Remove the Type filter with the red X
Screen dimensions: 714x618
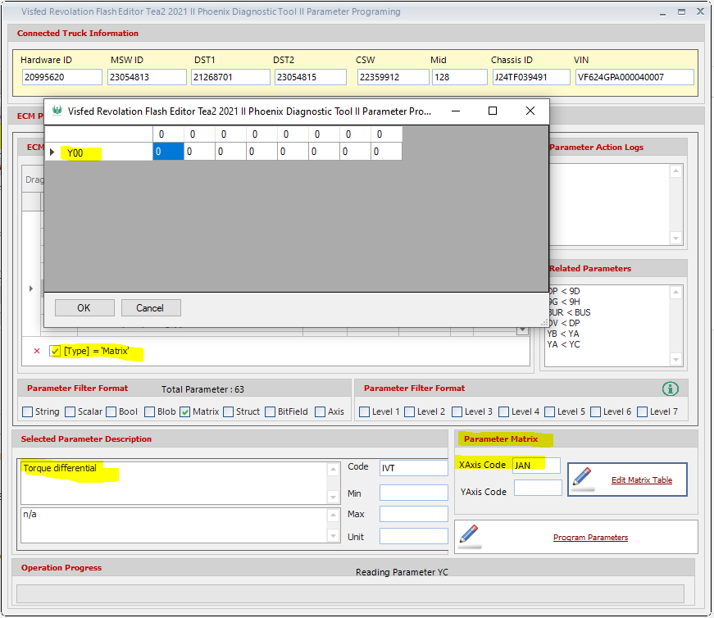(x=37, y=351)
